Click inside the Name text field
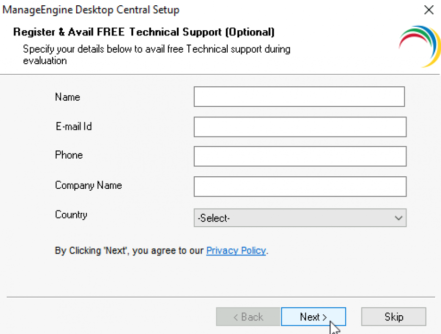 [300, 96]
